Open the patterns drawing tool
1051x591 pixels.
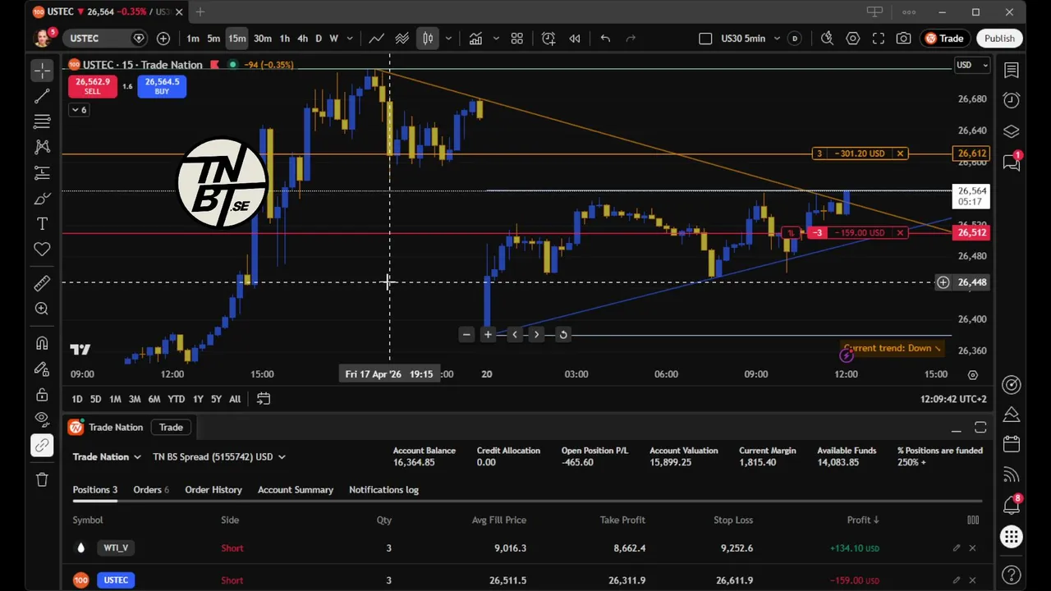click(42, 148)
